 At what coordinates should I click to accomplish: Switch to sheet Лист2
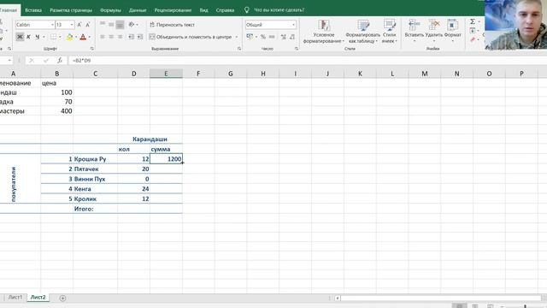point(38,298)
